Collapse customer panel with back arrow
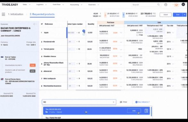Image resolution: width=188 pixels, height=122 pixels. point(35,24)
